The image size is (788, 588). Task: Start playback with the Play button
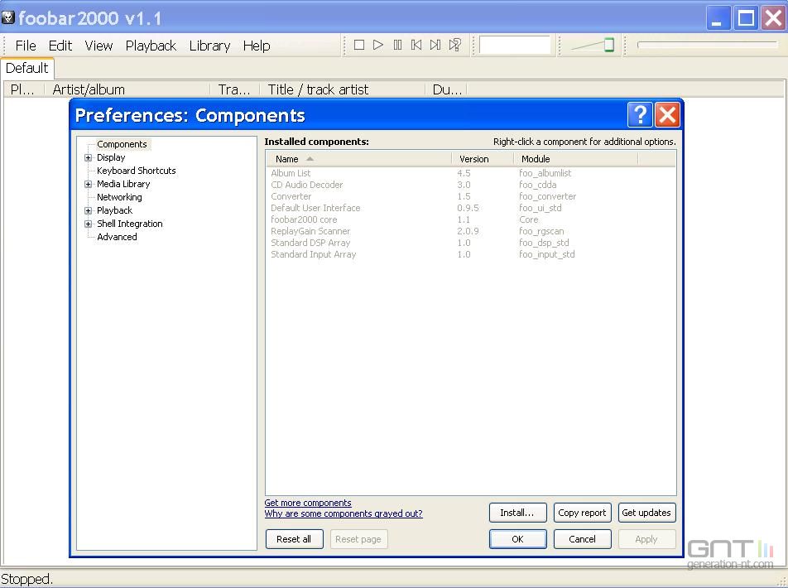(x=378, y=46)
